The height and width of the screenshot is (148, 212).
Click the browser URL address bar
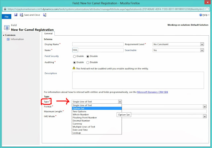coord(105,9)
